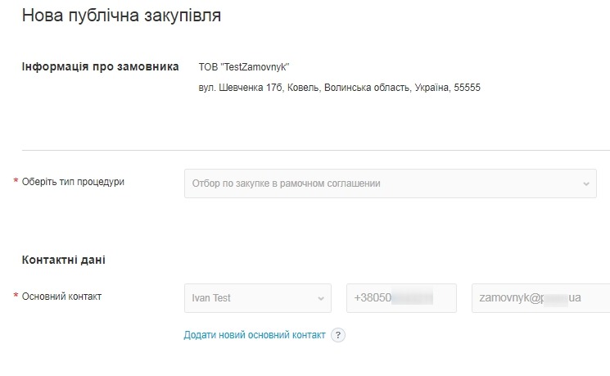Click the organization name ТОВ "TestZamovnyk"
610x376 pixels.
click(x=245, y=66)
